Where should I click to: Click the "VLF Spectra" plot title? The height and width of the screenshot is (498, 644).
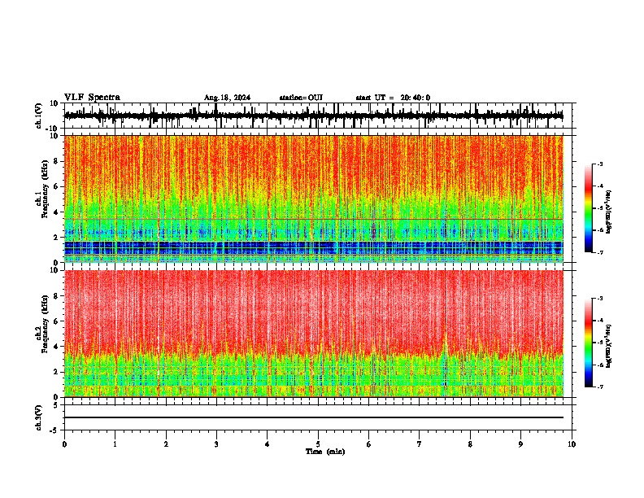click(x=92, y=98)
